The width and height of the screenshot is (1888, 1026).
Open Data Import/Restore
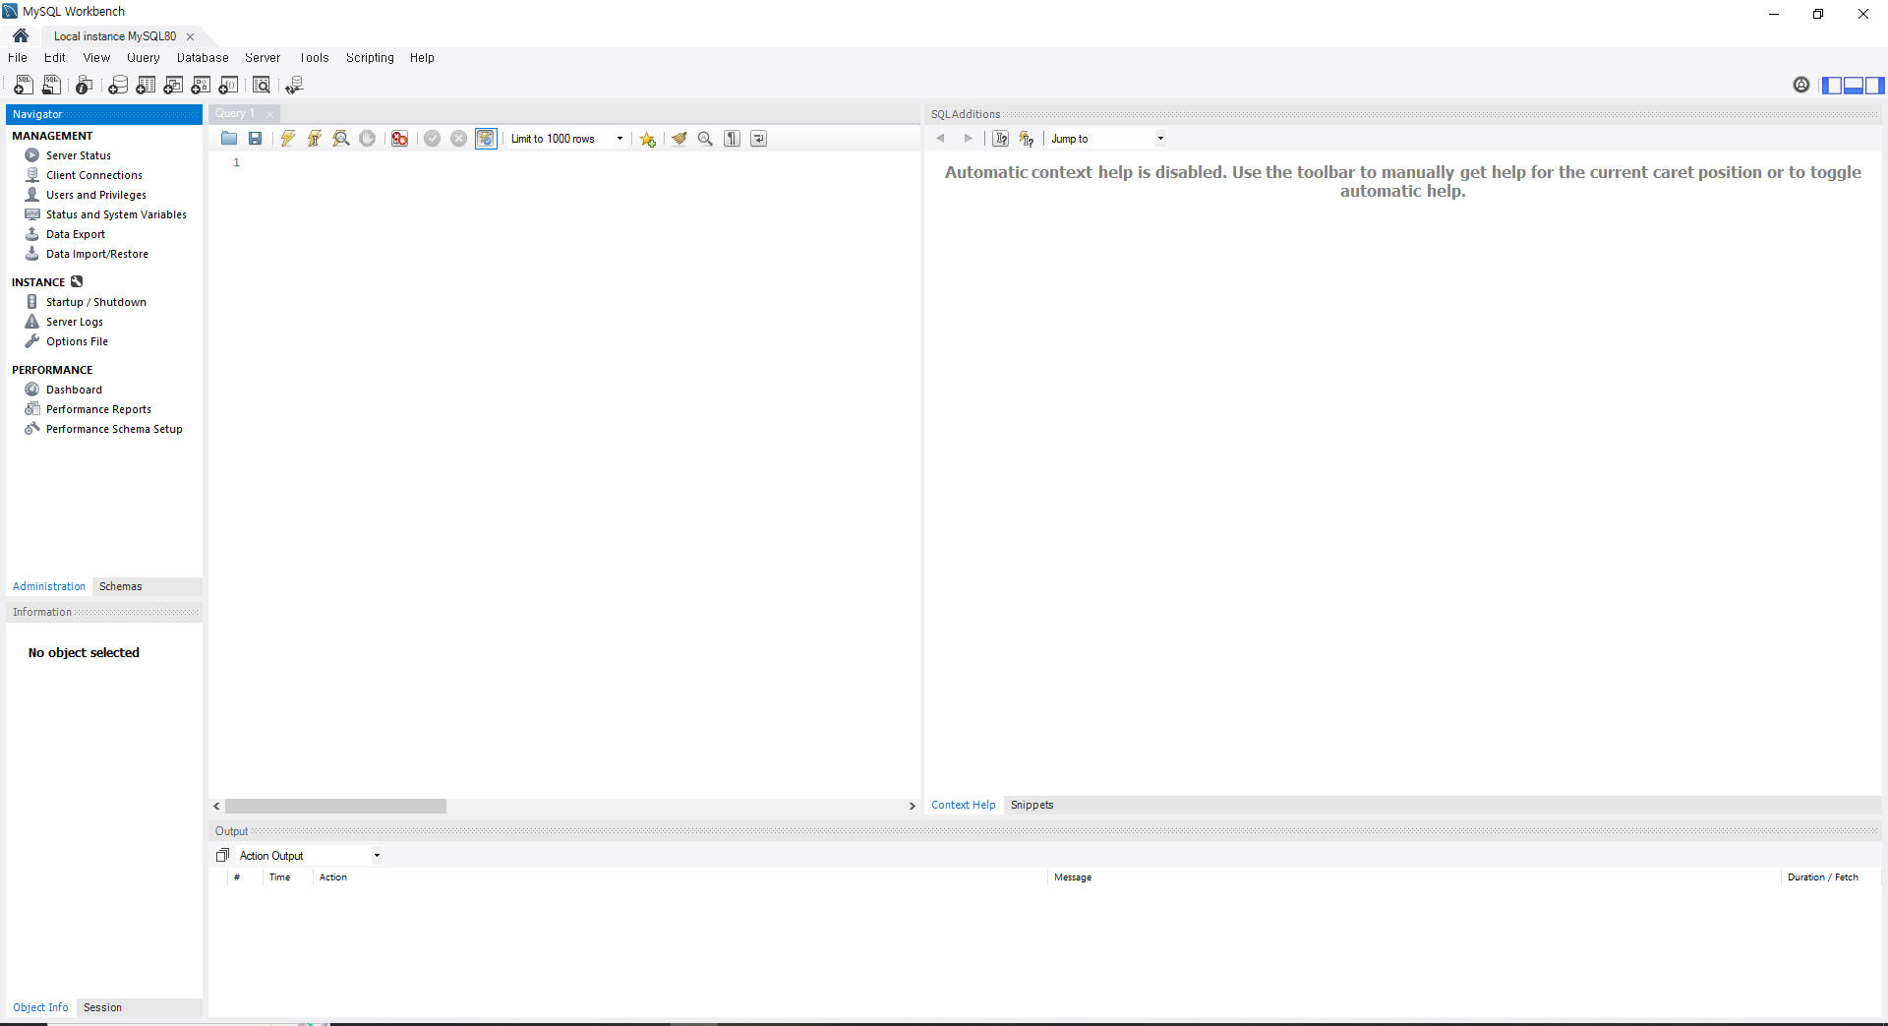tap(97, 254)
